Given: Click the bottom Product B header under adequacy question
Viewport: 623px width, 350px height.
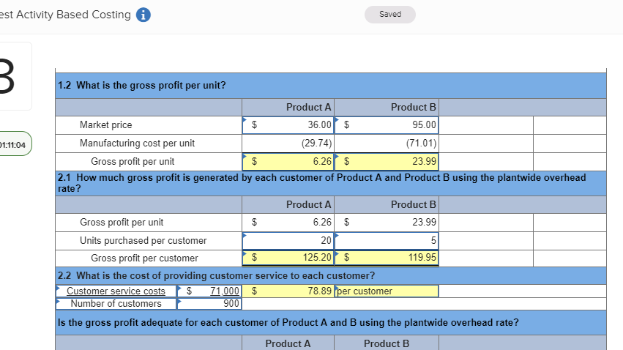Looking at the screenshot, I should point(387,343).
